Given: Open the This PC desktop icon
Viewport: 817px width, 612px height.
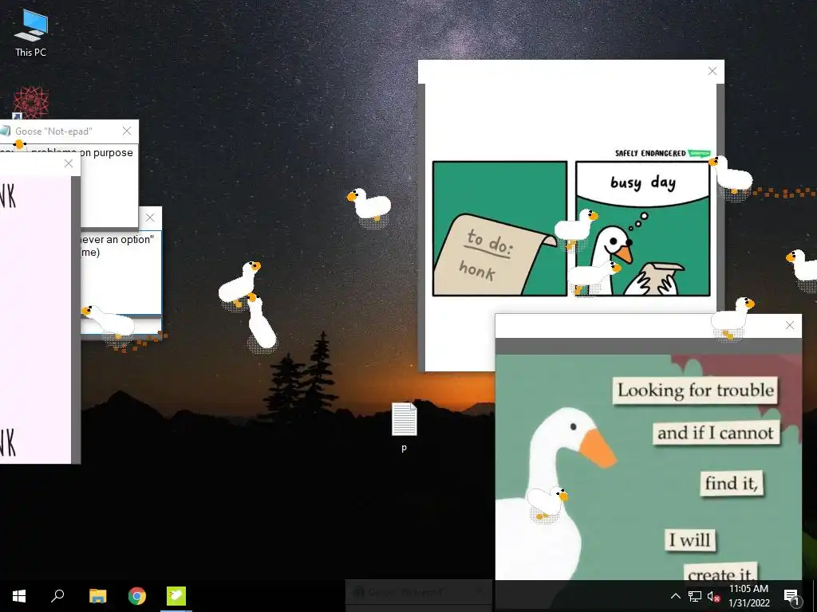Looking at the screenshot, I should pyautogui.click(x=31, y=32).
